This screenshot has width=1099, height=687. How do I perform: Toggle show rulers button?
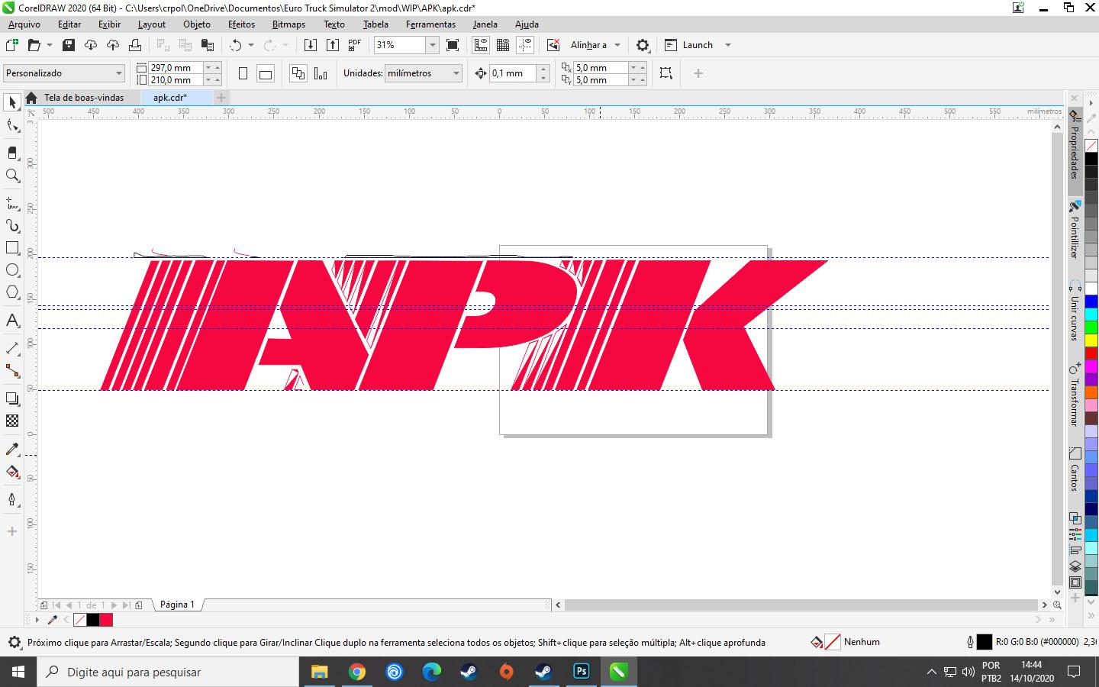(x=481, y=45)
